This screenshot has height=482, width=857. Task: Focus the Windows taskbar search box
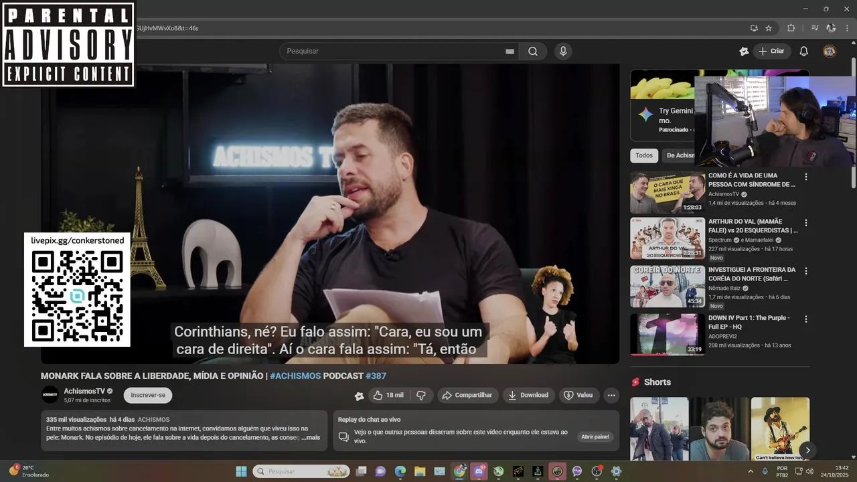pyautogui.click(x=301, y=471)
